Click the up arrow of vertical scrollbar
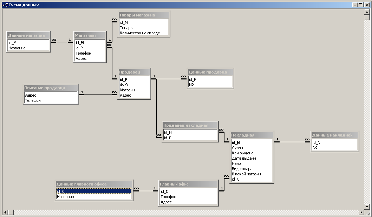 [367, 12]
